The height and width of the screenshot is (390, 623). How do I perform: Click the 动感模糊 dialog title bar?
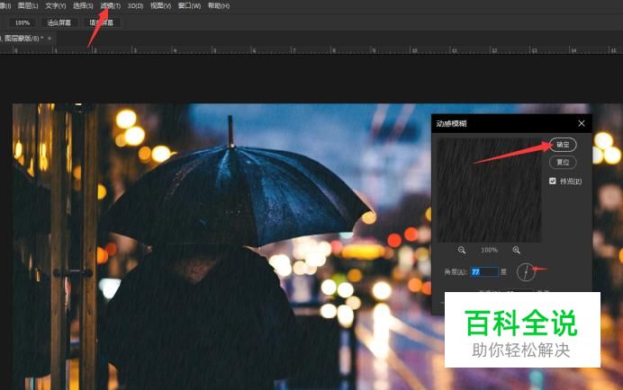[511, 123]
